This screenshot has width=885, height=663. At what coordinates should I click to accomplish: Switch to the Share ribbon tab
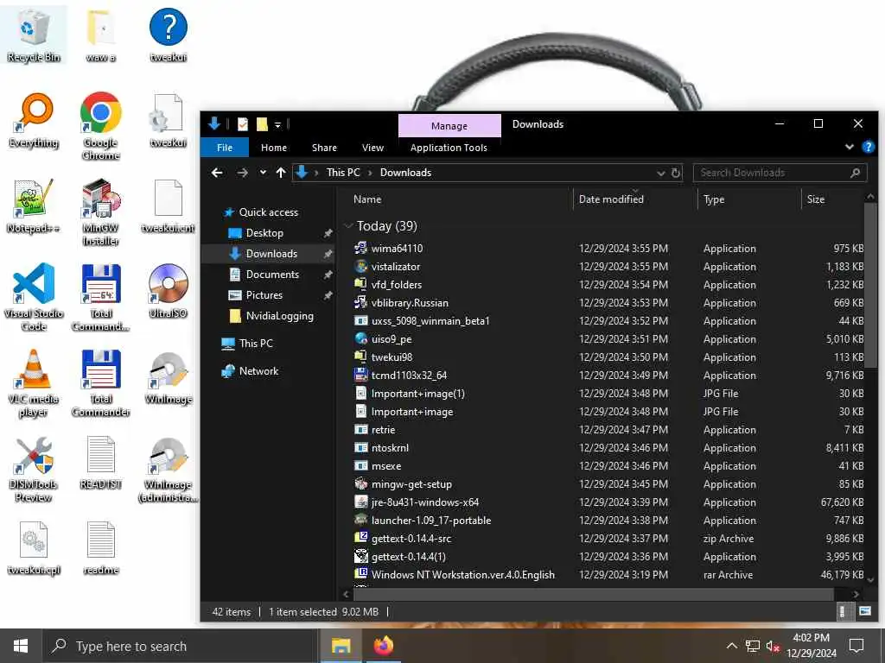click(325, 148)
